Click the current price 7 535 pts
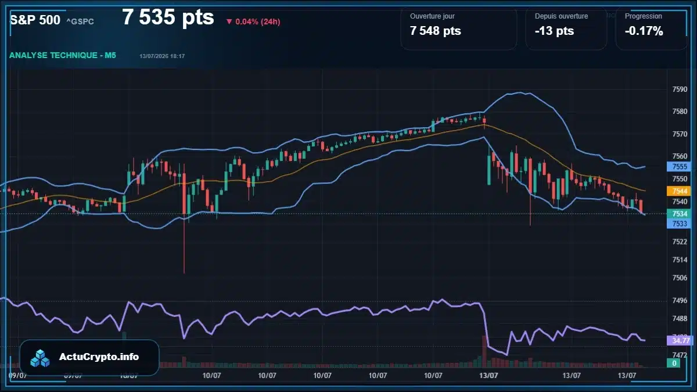This screenshot has height=392, width=697. 168,17
